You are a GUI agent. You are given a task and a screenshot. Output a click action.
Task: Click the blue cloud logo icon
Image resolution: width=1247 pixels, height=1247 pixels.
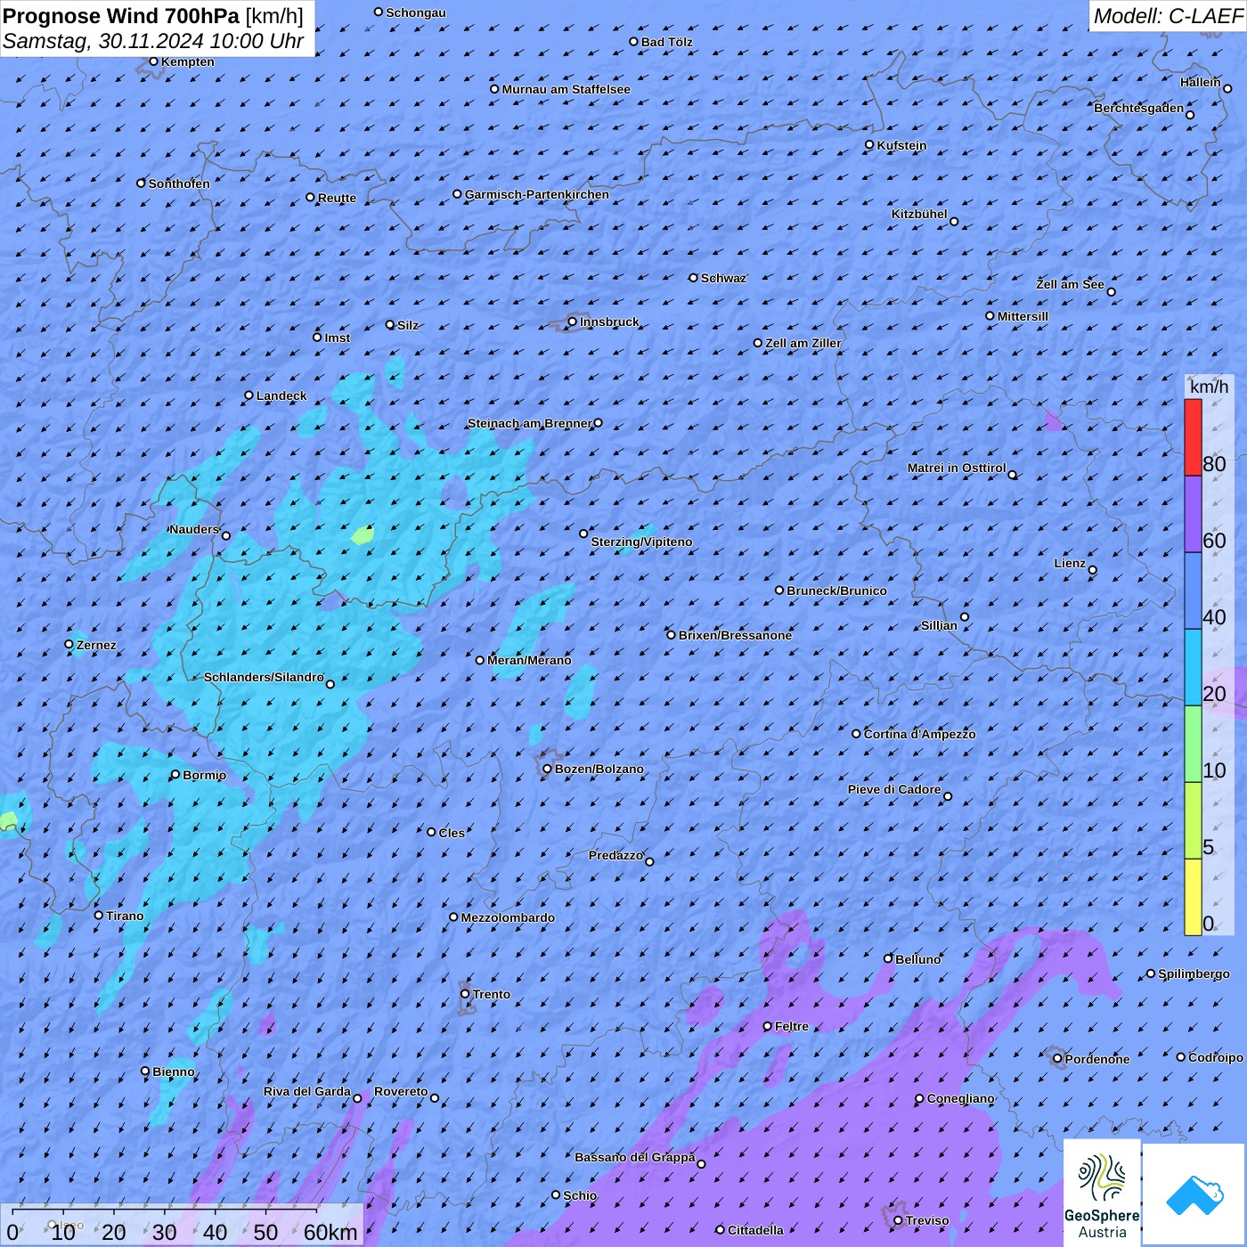1194,1194
